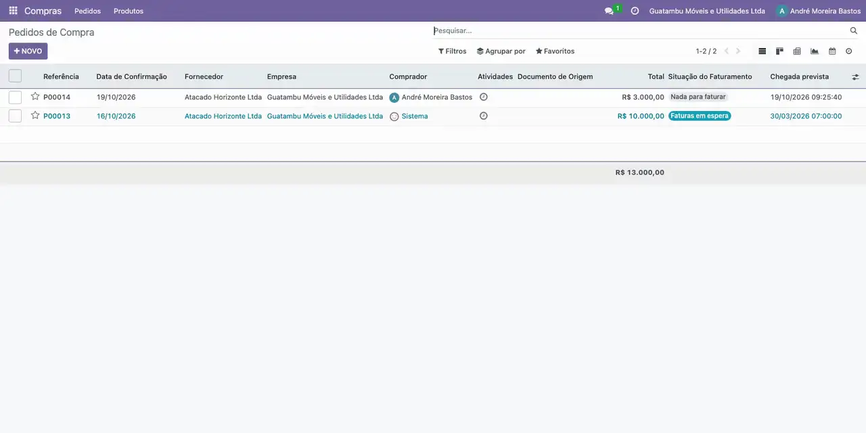Star order P00013 as favorite
Screen dimensions: 866x433
click(x=35, y=115)
